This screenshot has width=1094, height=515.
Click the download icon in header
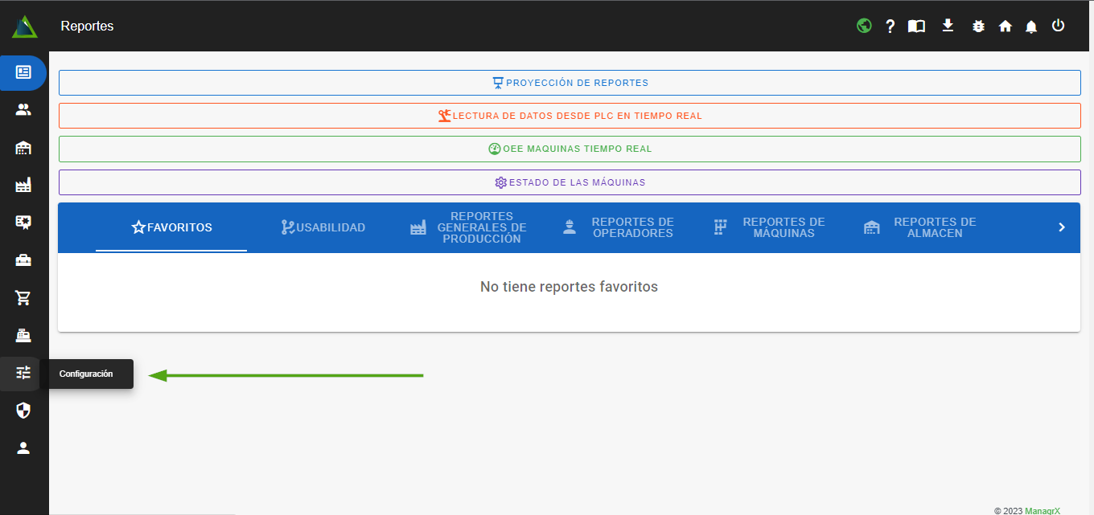coord(948,26)
